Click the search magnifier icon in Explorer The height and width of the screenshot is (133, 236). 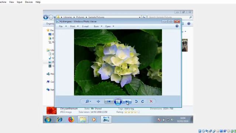pos(191,17)
